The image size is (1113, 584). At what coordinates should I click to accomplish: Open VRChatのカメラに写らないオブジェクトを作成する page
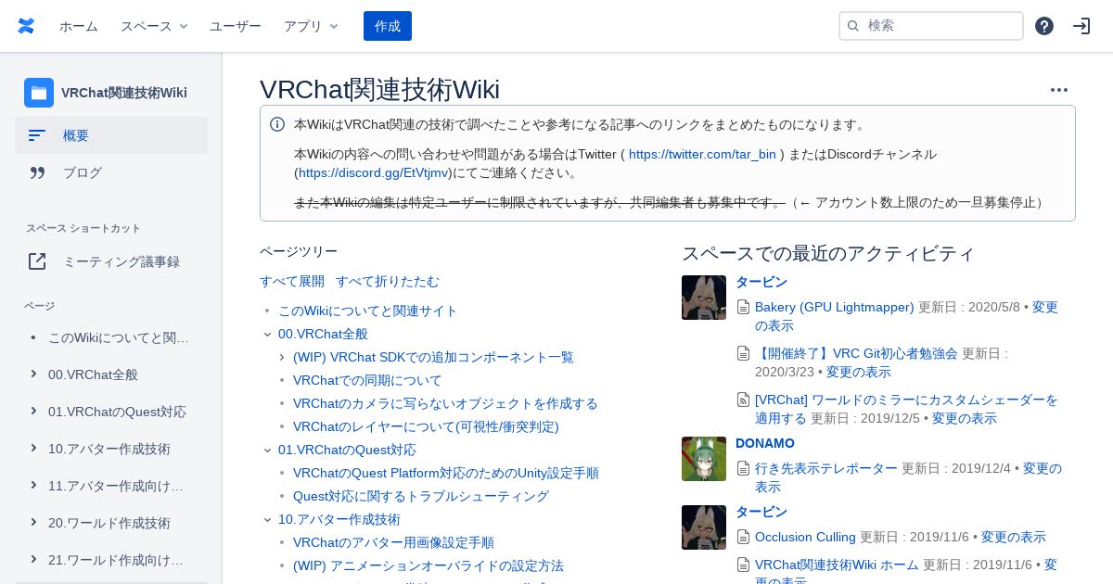tap(445, 403)
